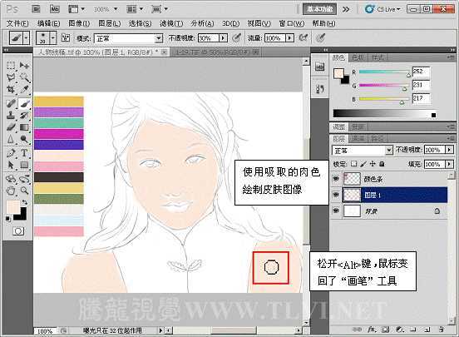Image resolution: width=459 pixels, height=337 pixels.
Task: Click the 基本功能 workspace button
Action: pyautogui.click(x=319, y=9)
